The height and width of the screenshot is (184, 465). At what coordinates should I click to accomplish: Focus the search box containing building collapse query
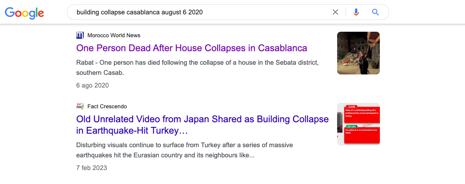click(202, 12)
